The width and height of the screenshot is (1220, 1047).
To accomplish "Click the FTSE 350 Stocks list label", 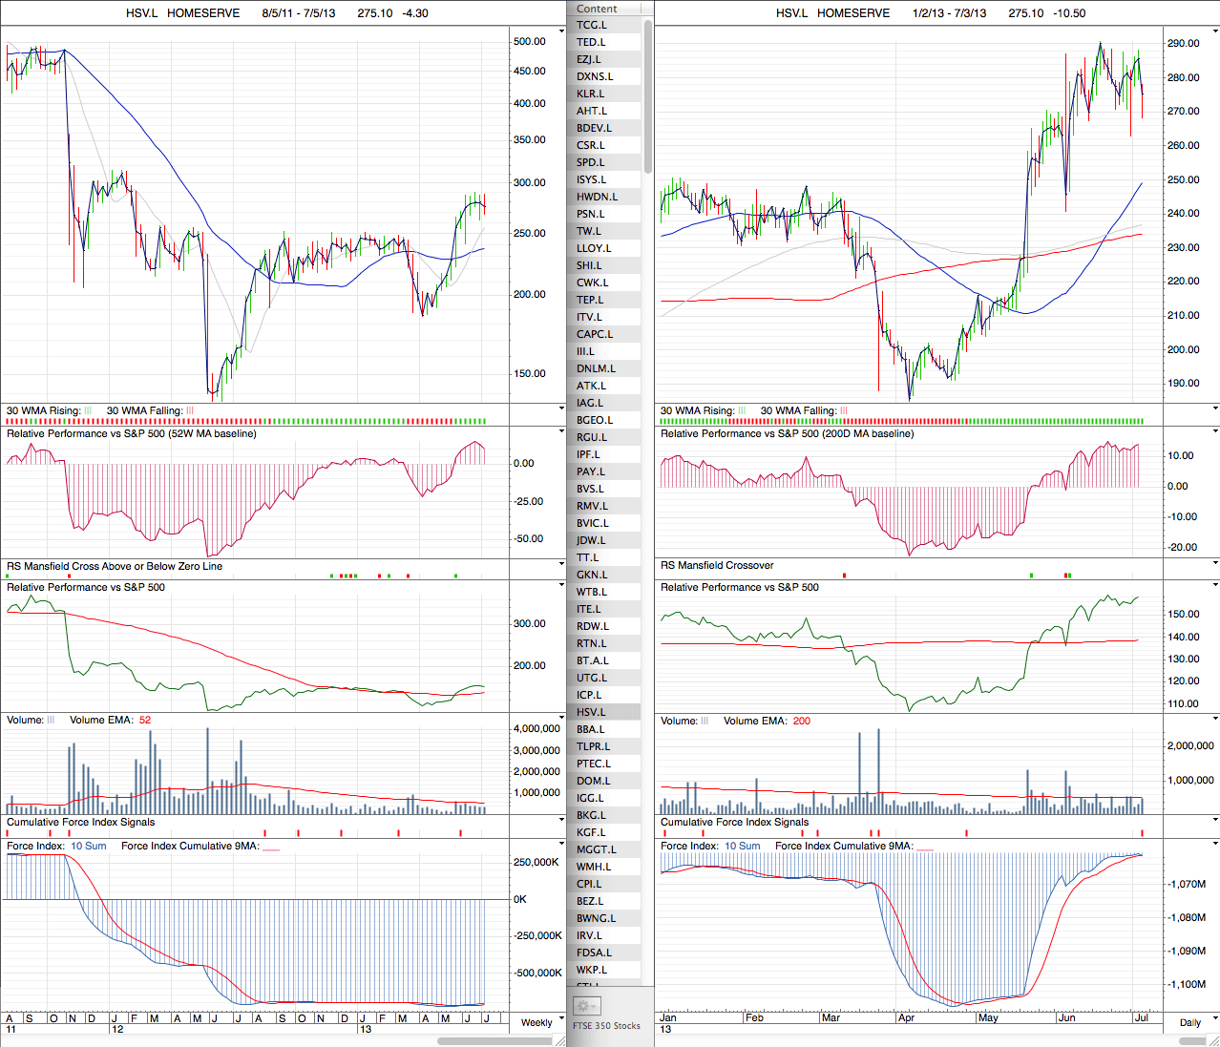I will 607,1026.
